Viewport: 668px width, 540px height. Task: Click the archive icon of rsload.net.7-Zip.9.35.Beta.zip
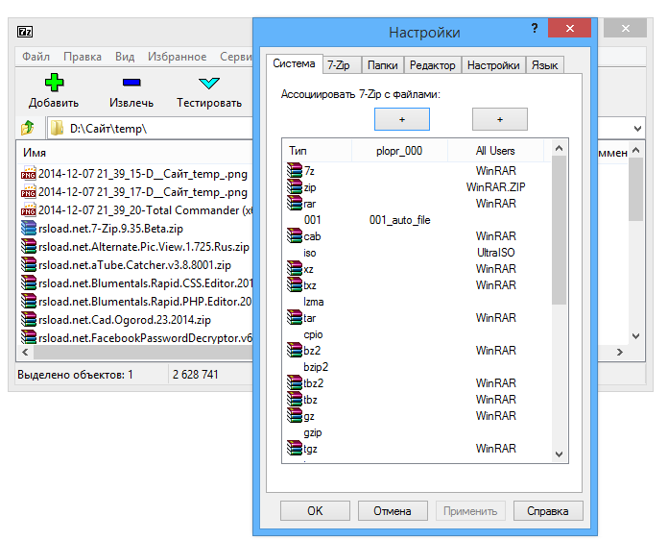[x=29, y=228]
